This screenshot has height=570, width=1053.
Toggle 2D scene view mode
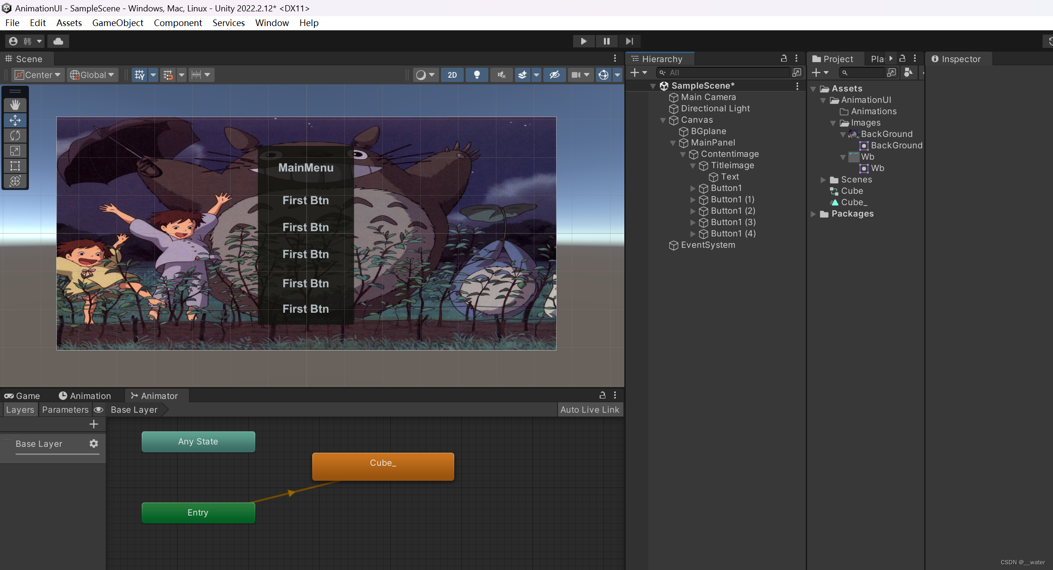click(452, 75)
